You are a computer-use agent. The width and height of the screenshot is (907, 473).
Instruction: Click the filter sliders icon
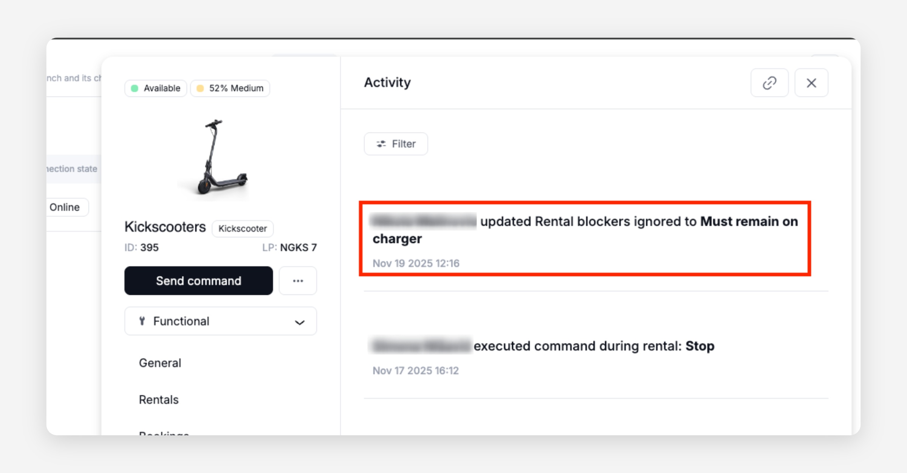(381, 144)
